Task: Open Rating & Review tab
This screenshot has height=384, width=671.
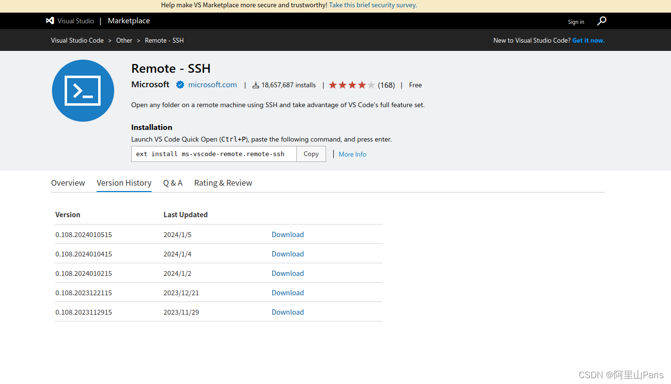Action: click(223, 183)
